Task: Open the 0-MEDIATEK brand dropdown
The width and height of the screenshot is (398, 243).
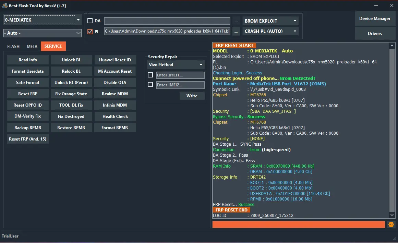Action: 43,20
